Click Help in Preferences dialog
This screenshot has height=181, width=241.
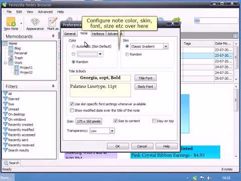point(167,146)
